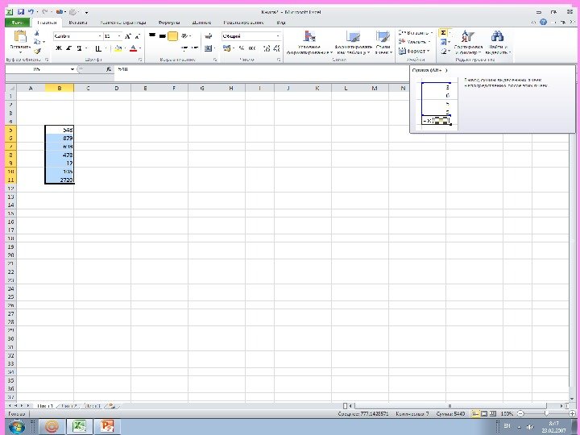This screenshot has height=435, width=580.
Task: Click the increase font size icon
Action: click(128, 36)
